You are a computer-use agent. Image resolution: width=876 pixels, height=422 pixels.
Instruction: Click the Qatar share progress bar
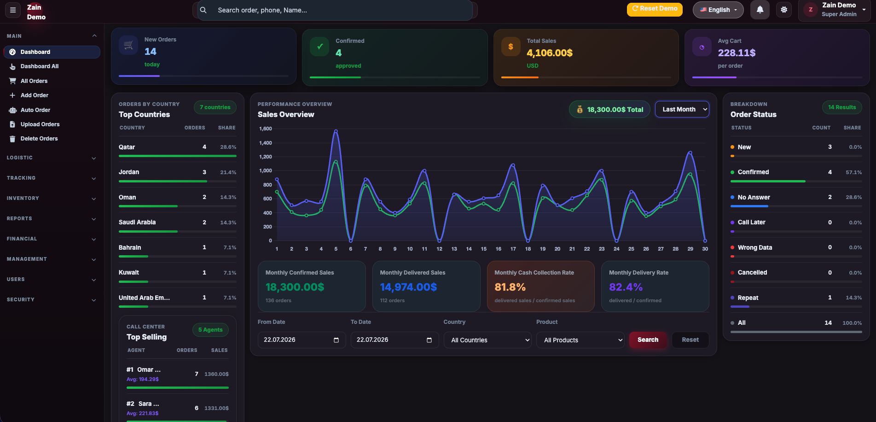click(178, 156)
